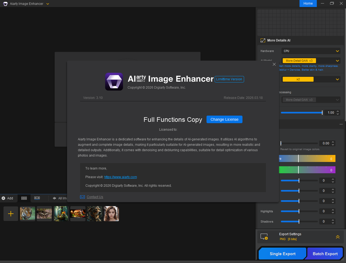Click the 'Licensed to:' text
This screenshot has height=263, width=346.
click(168, 130)
